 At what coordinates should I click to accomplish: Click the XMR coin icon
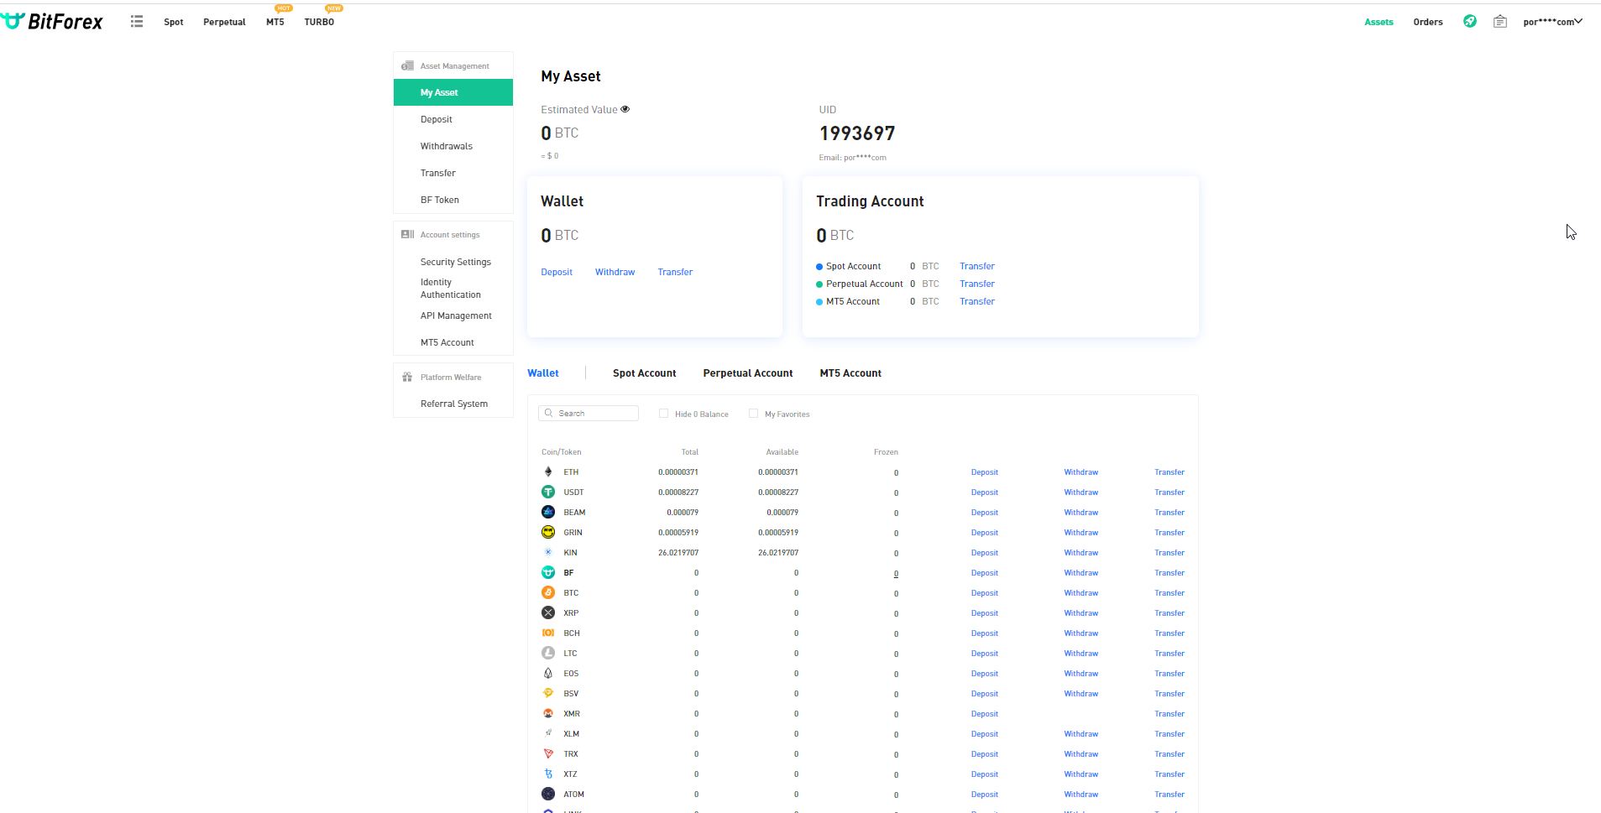pos(548,713)
